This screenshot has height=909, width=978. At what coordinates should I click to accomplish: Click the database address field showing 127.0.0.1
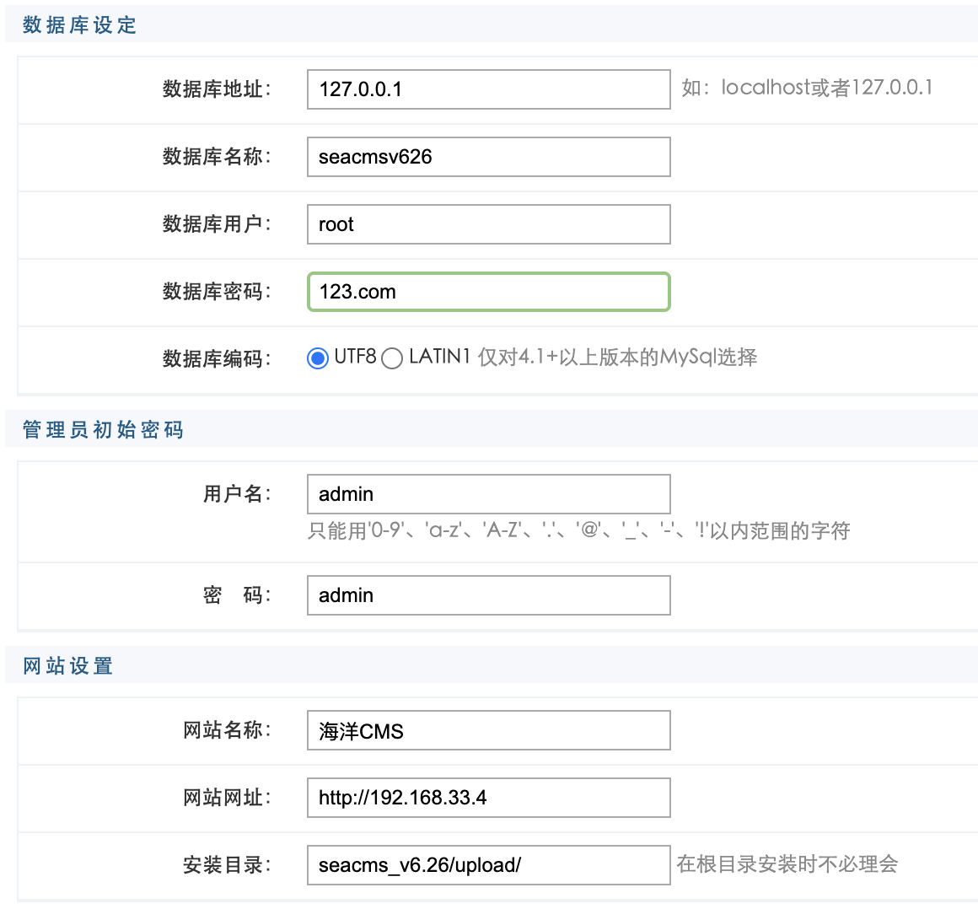[x=488, y=89]
